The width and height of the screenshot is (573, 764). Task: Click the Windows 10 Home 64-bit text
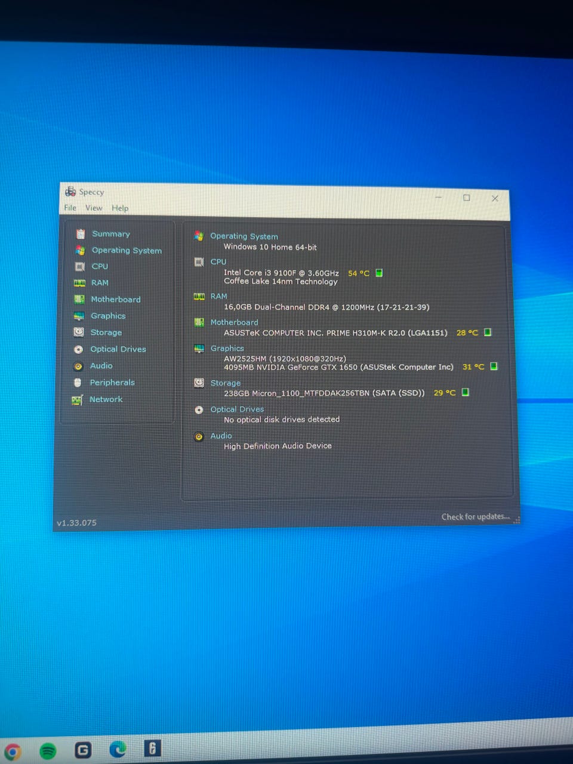[270, 247]
